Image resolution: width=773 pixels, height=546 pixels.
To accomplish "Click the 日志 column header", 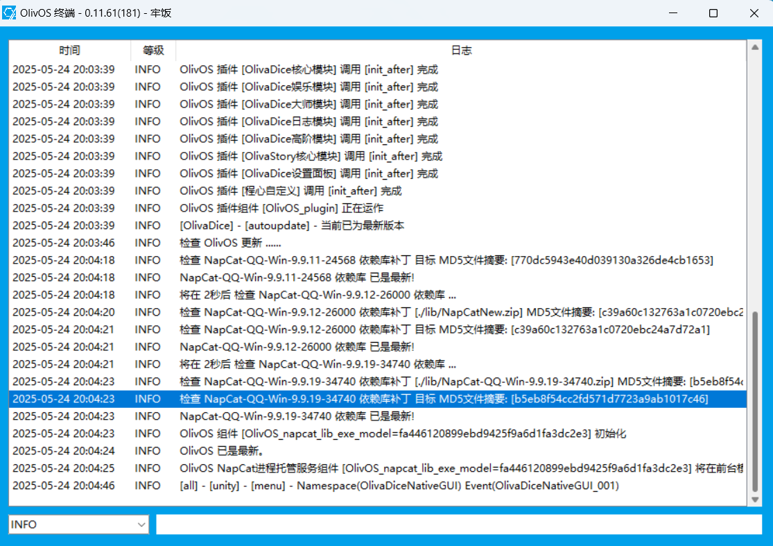I will coord(461,51).
